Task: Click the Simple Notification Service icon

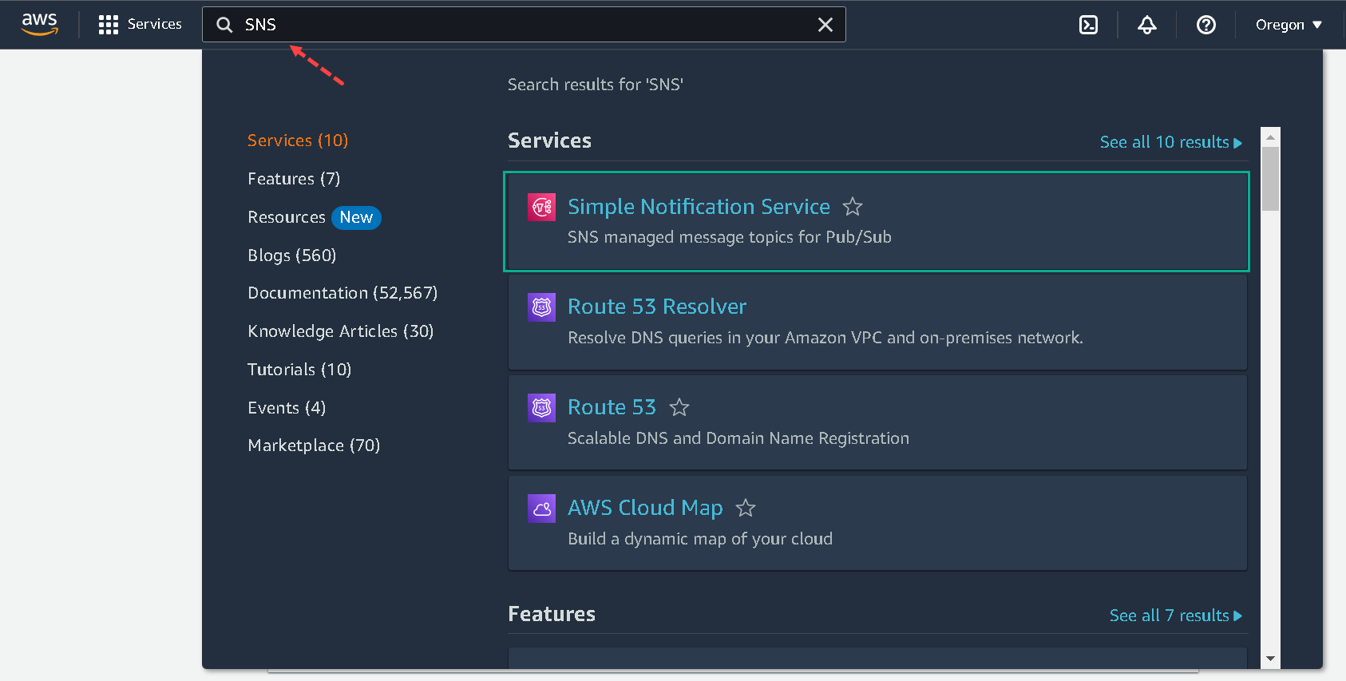Action: coord(542,208)
